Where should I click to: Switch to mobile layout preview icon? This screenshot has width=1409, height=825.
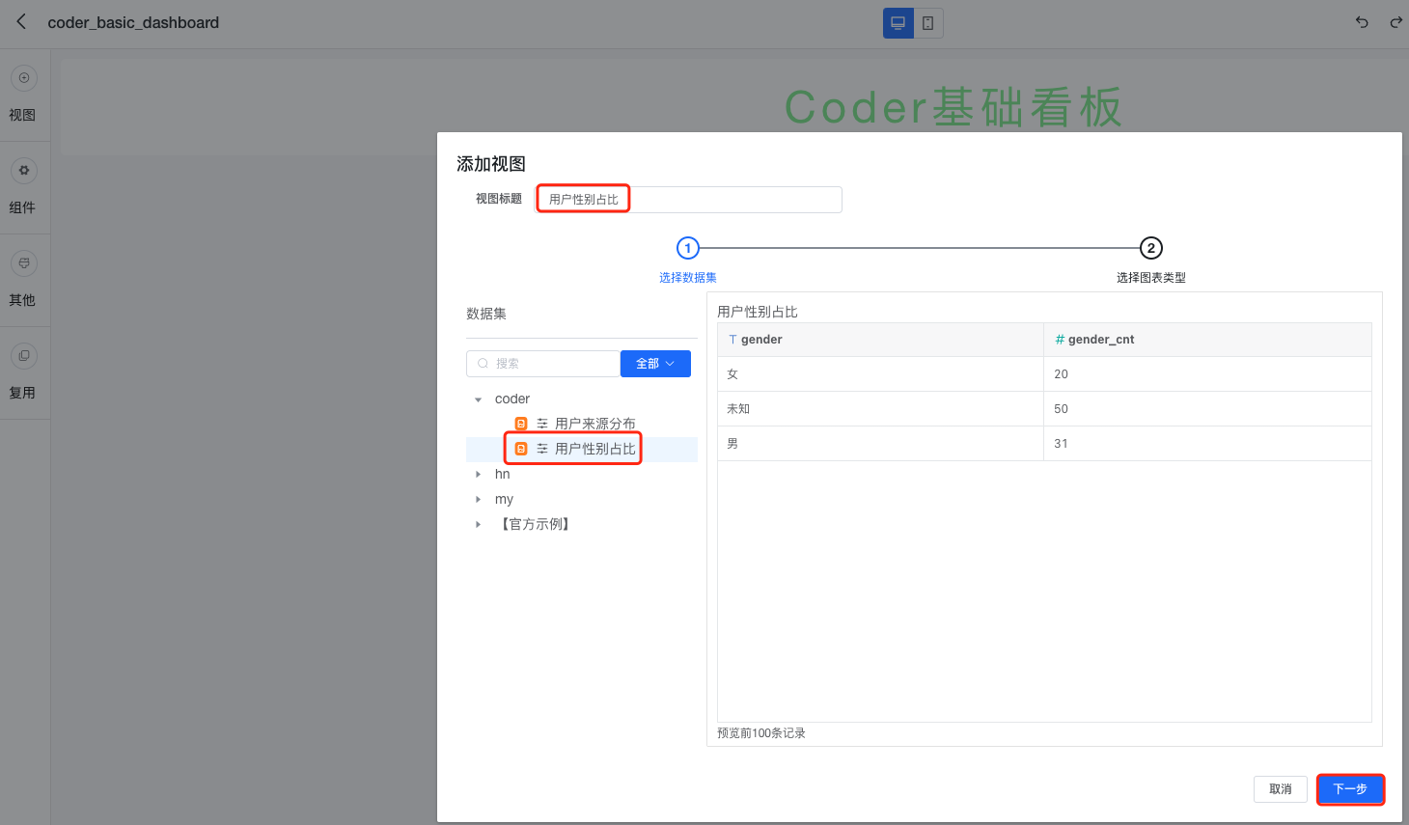click(928, 23)
